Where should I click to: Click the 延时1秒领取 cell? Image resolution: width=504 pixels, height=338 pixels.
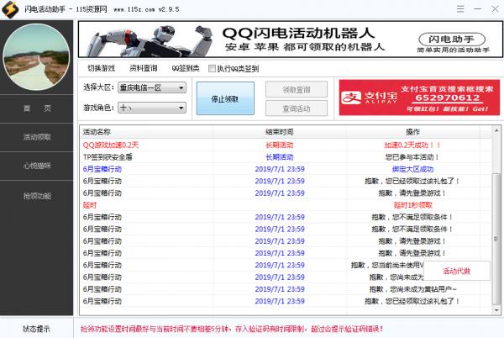point(412,205)
